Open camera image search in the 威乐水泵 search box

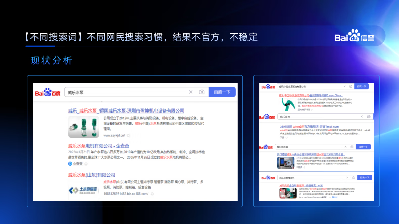(x=202, y=92)
